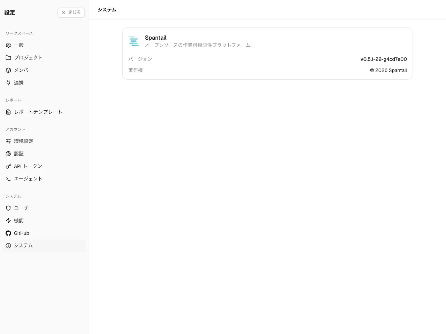Click the terminal icon beside エージェント

coord(8,179)
